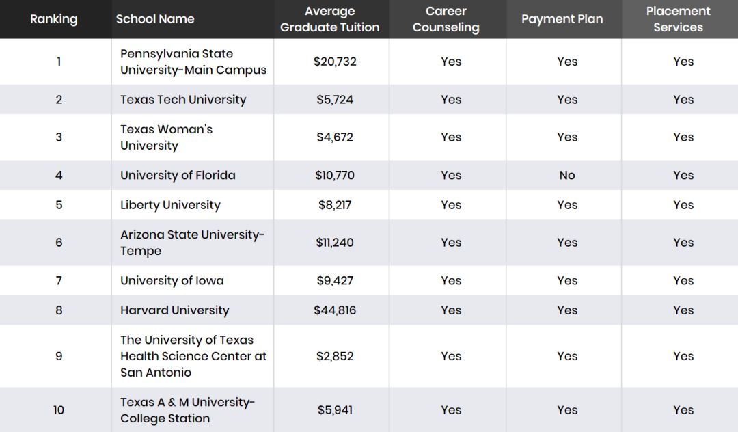Select Penn State's $20,732 tuition cell
This screenshot has height=432, width=738.
tap(335, 62)
